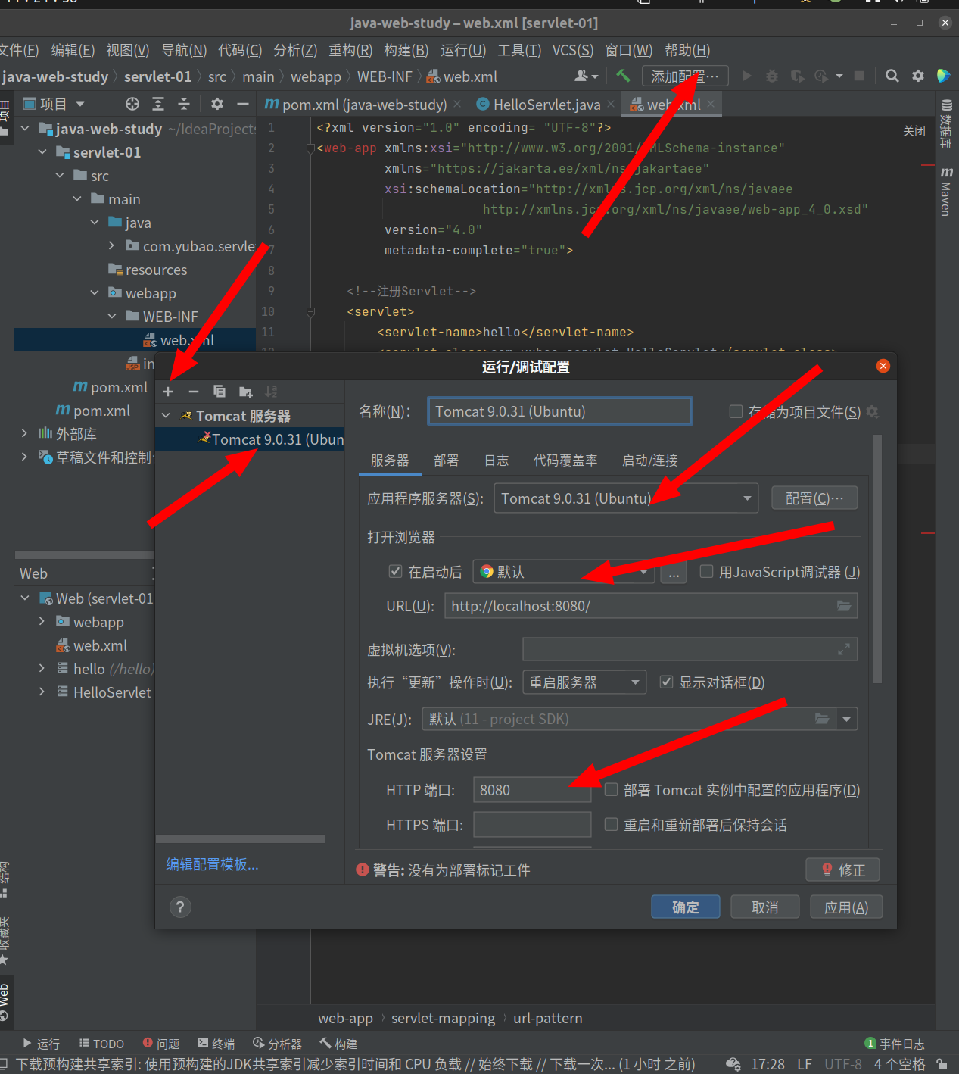Click gear icon beside store as project file
Viewport: 959px width, 1074px height.
pyautogui.click(x=873, y=412)
